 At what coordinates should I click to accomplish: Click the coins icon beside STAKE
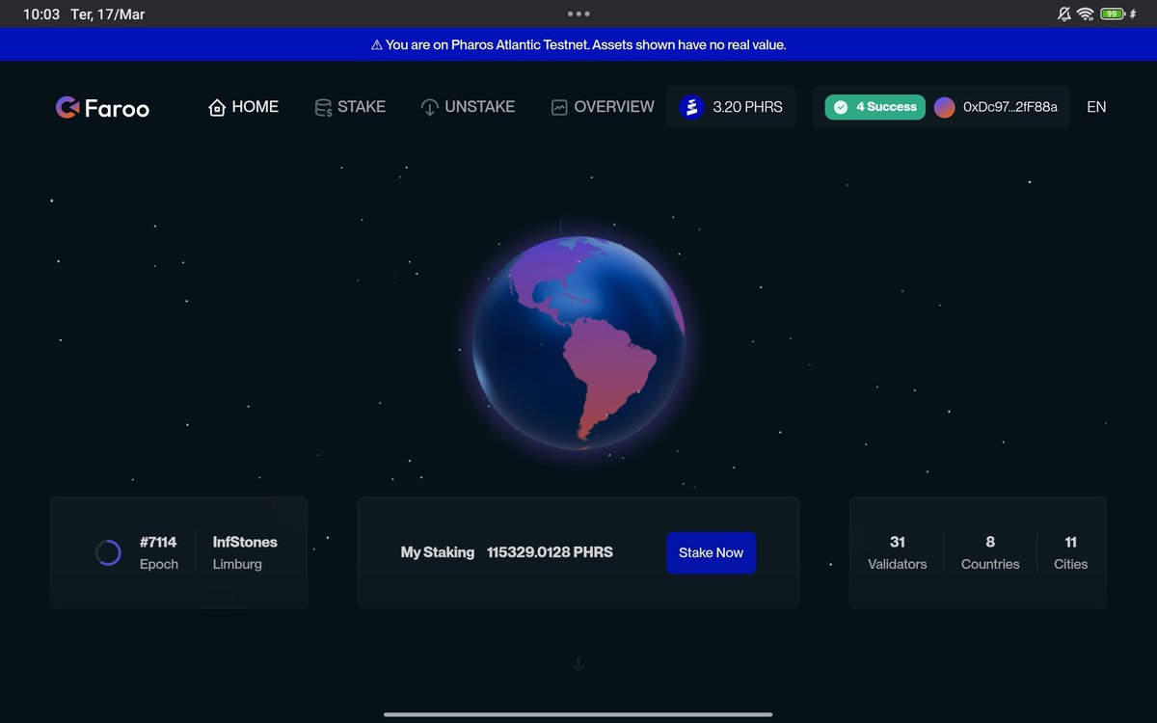tap(324, 108)
